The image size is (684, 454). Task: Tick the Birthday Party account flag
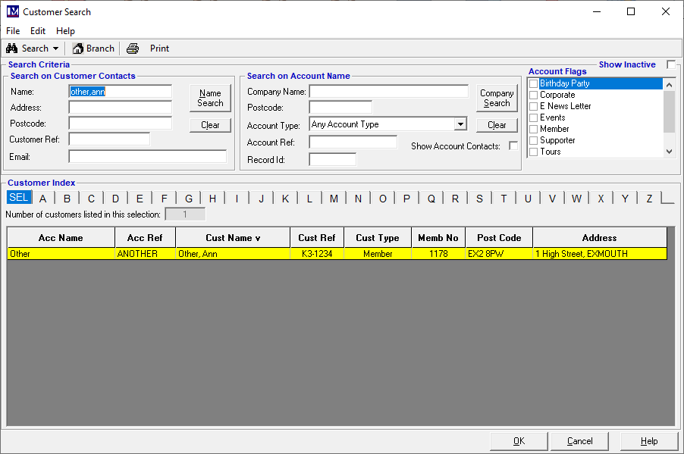click(534, 83)
